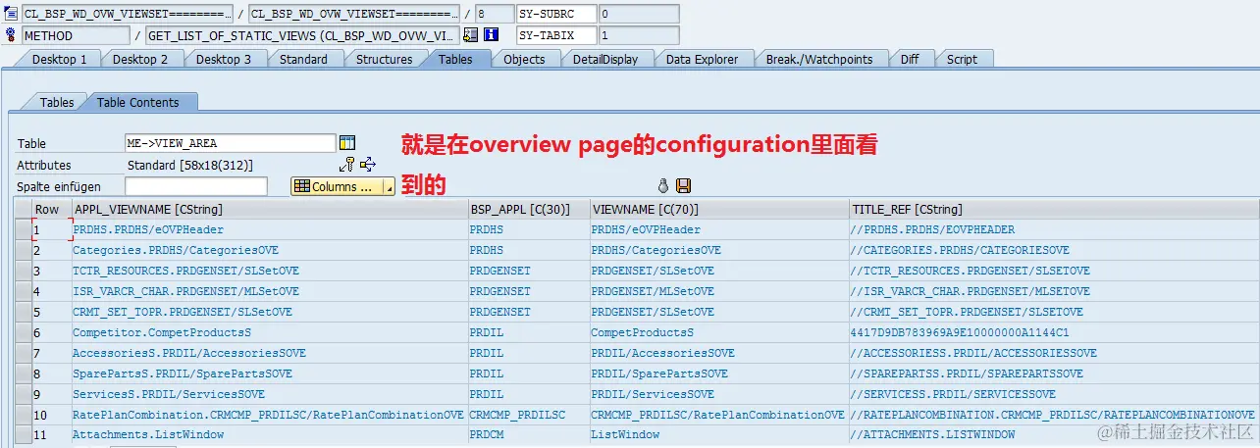This screenshot has width=1260, height=448.
Task: Select row 11 using its row selector
Action: [22, 434]
